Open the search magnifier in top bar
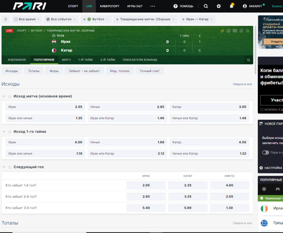The width and height of the screenshot is (283, 233). [x=206, y=6]
